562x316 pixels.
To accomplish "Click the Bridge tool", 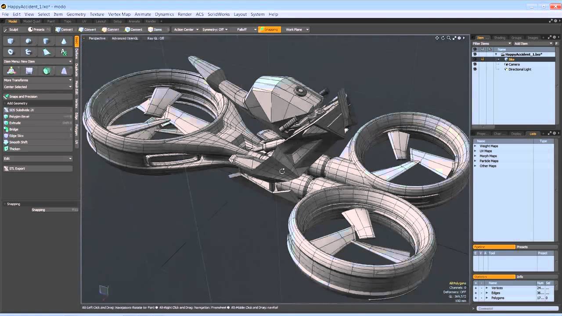I will [x=37, y=129].
